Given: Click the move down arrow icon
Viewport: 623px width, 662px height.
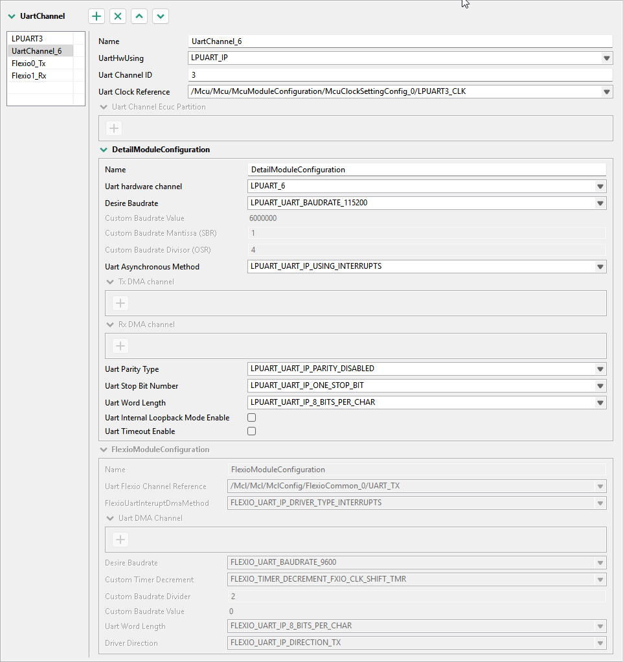Looking at the screenshot, I should click(160, 16).
